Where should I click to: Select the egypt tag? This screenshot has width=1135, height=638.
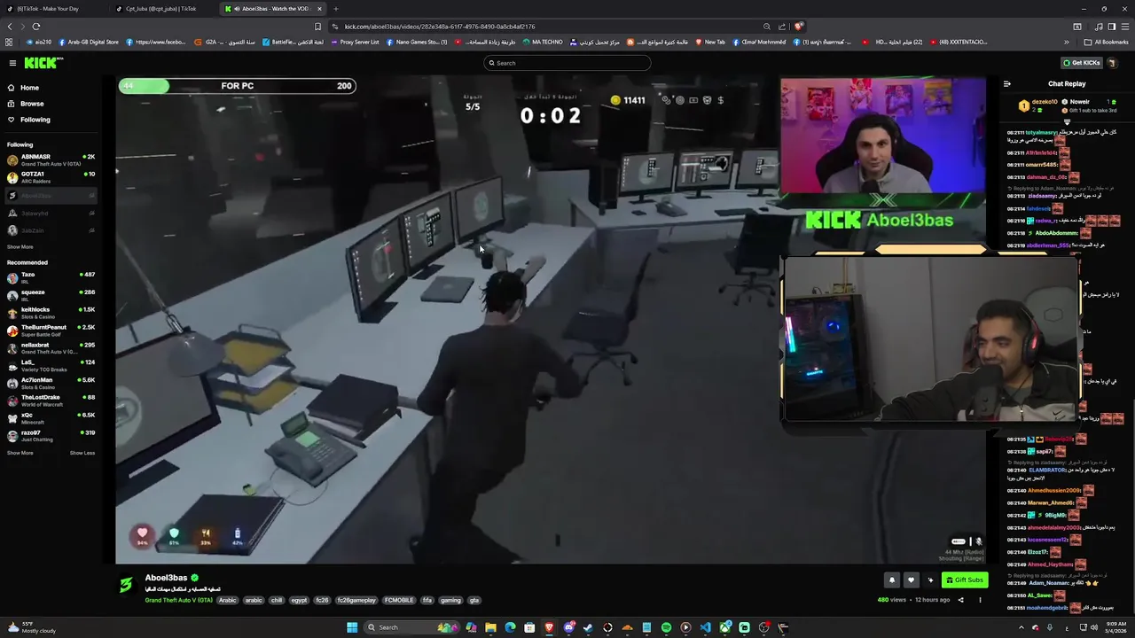click(299, 601)
